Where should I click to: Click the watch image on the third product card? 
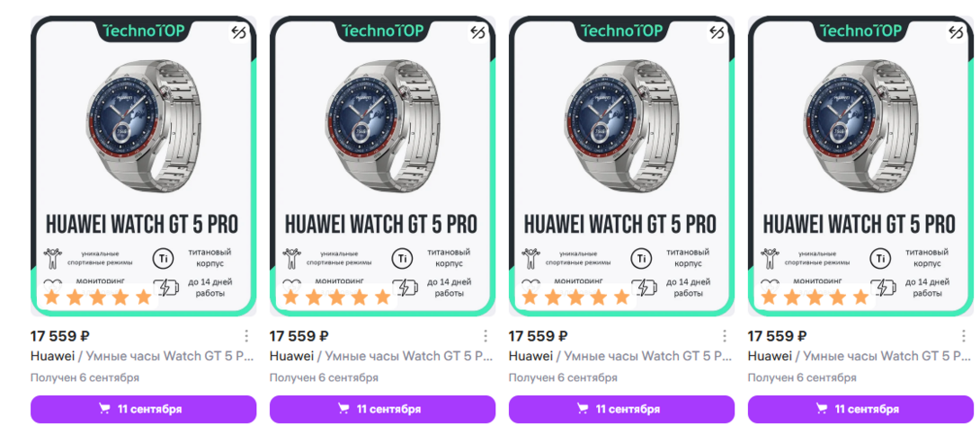[x=620, y=126]
